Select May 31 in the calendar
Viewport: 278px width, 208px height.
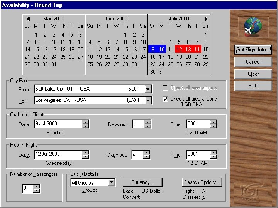tap(54, 64)
